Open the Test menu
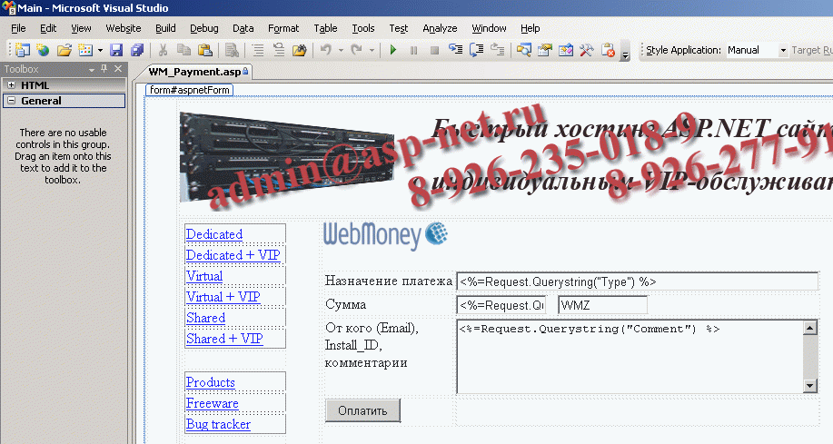This screenshot has width=833, height=444. (x=399, y=28)
